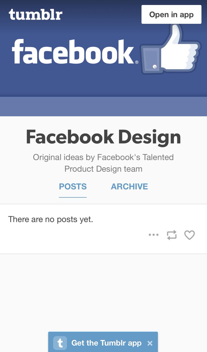The width and height of the screenshot is (207, 352).
Task: Switch to the ARCHIVE tab
Action: click(129, 187)
